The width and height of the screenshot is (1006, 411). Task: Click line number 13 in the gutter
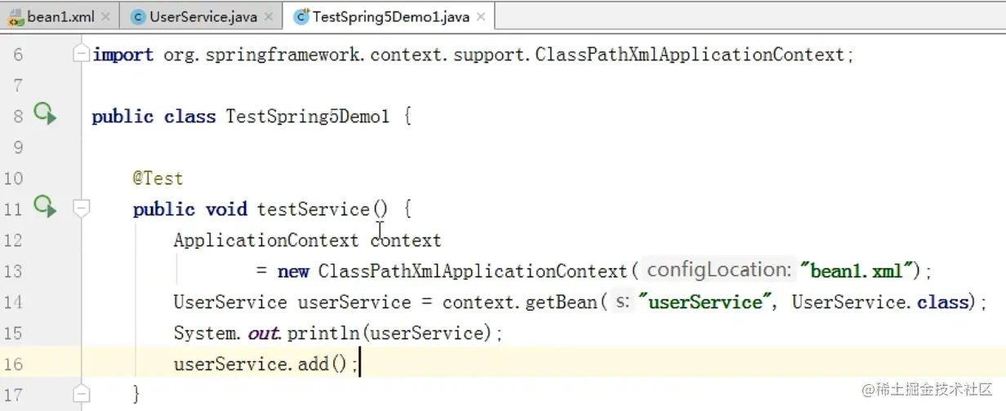click(13, 272)
